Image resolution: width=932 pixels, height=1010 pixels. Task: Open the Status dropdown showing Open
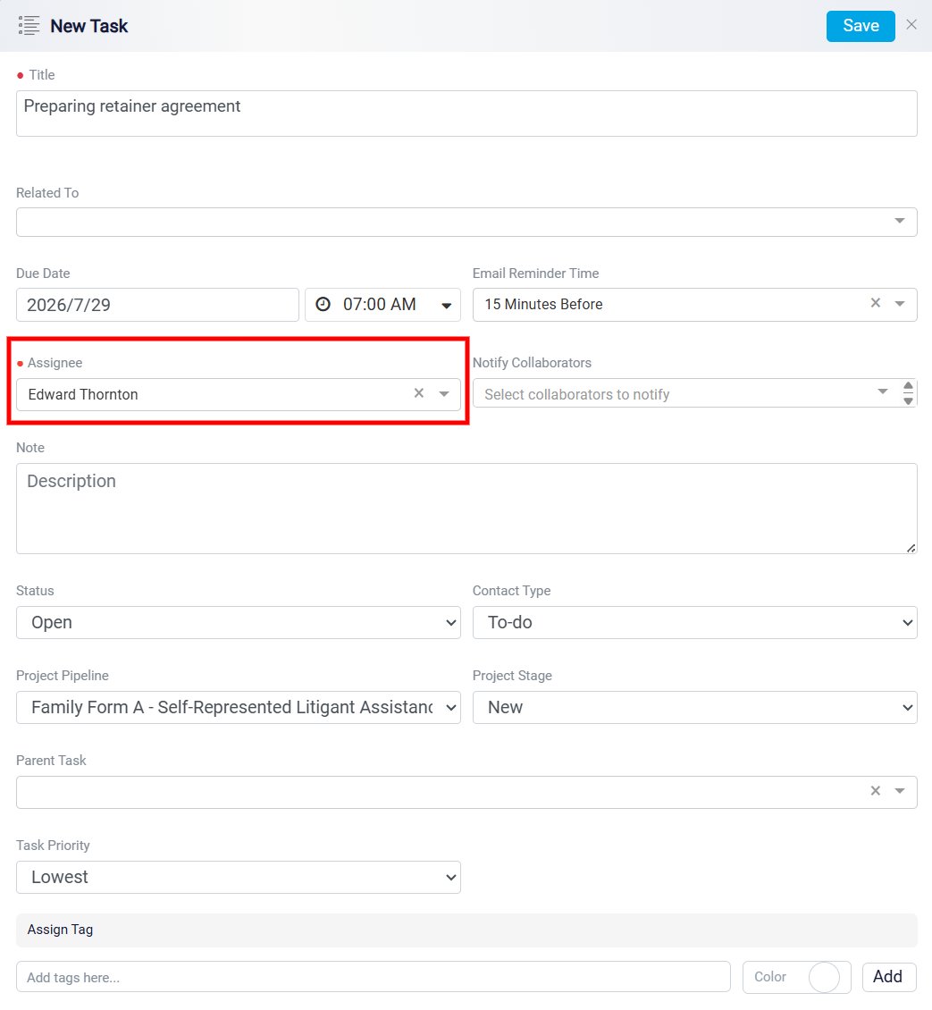tap(239, 622)
